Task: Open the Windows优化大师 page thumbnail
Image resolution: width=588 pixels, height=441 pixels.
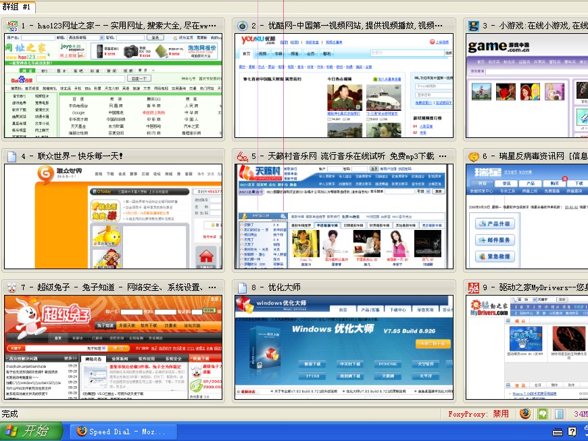Action: pos(344,348)
